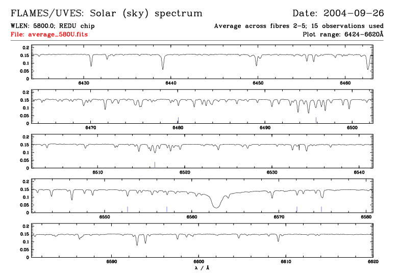Select the red file name average_580U.fits
Image resolution: width=399 pixels, height=276 pixels.
(x=58, y=34)
